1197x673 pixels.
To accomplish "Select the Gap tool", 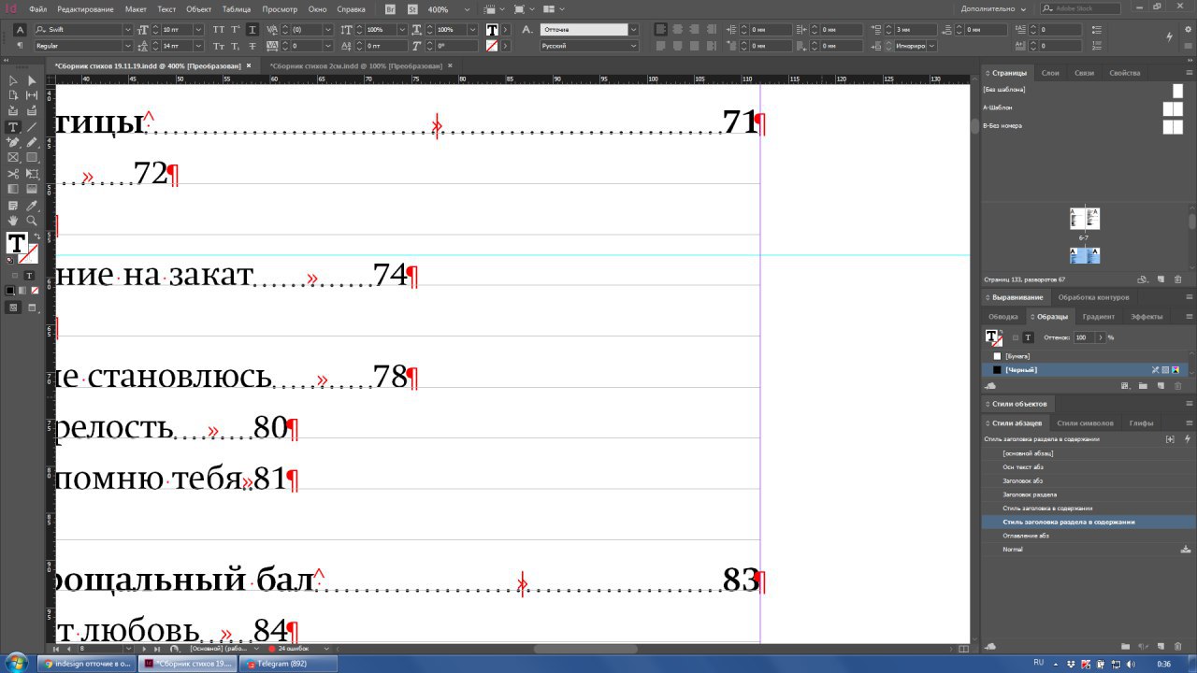I will (32, 95).
